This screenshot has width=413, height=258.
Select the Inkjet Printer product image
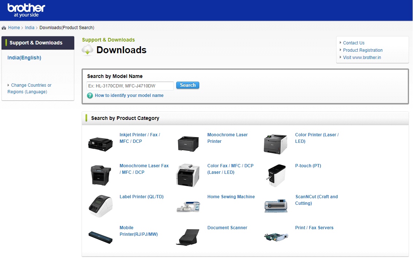[x=101, y=144]
